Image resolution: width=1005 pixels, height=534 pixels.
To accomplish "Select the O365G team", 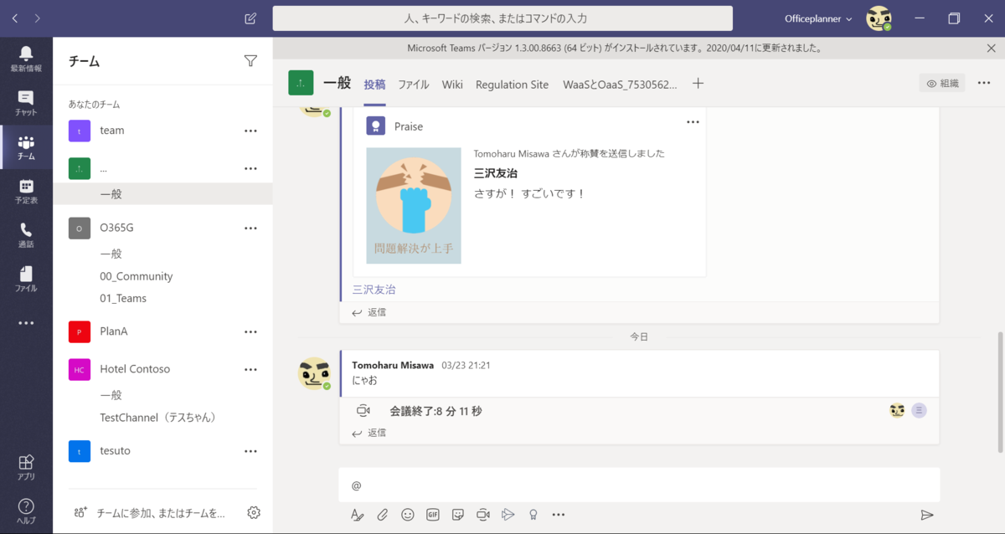I will click(116, 228).
